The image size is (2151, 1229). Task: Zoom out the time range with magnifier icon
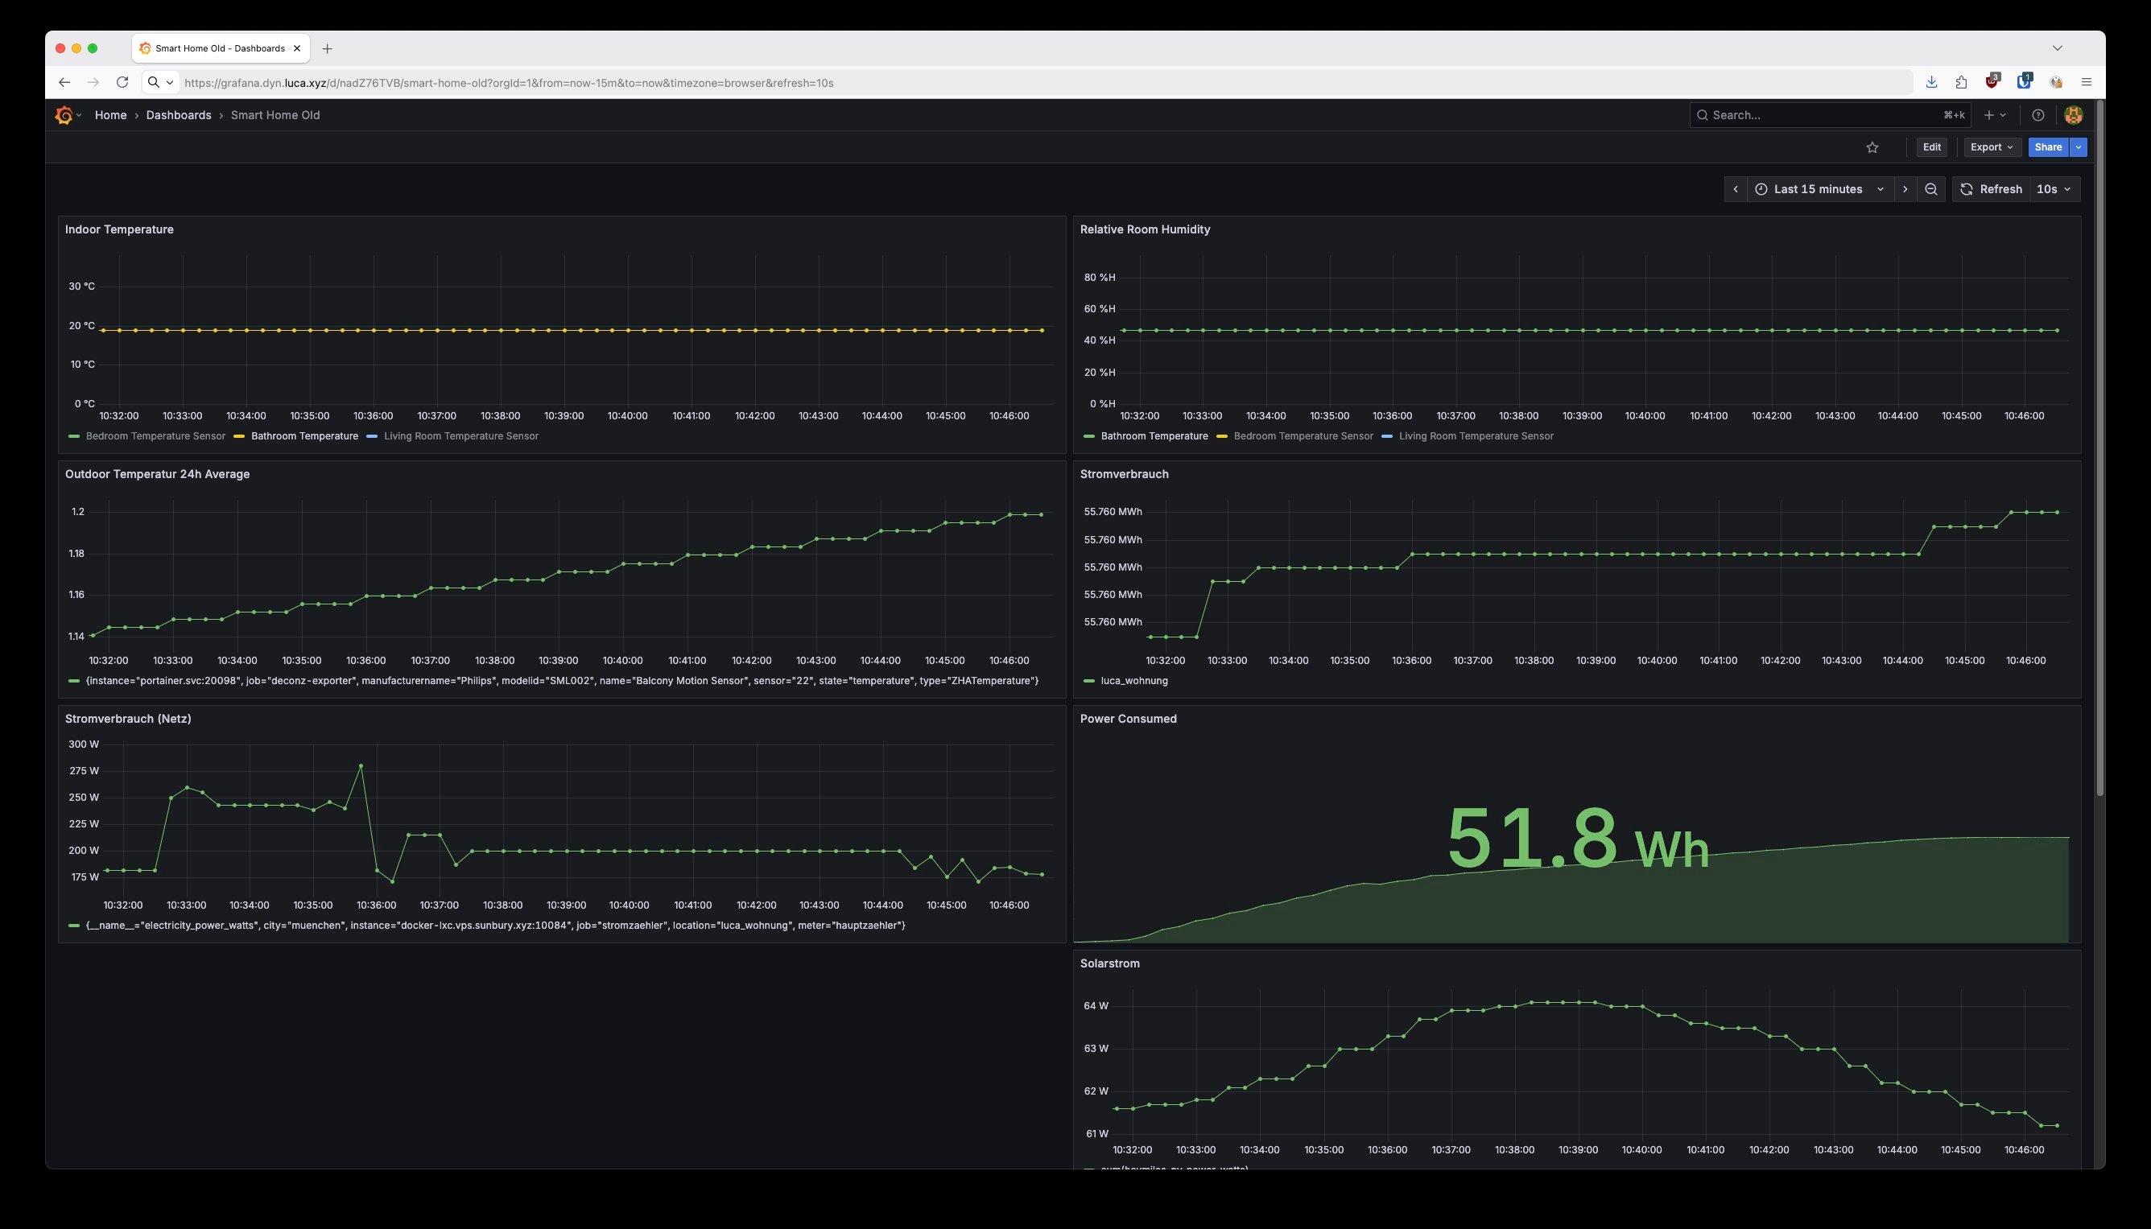click(1930, 189)
